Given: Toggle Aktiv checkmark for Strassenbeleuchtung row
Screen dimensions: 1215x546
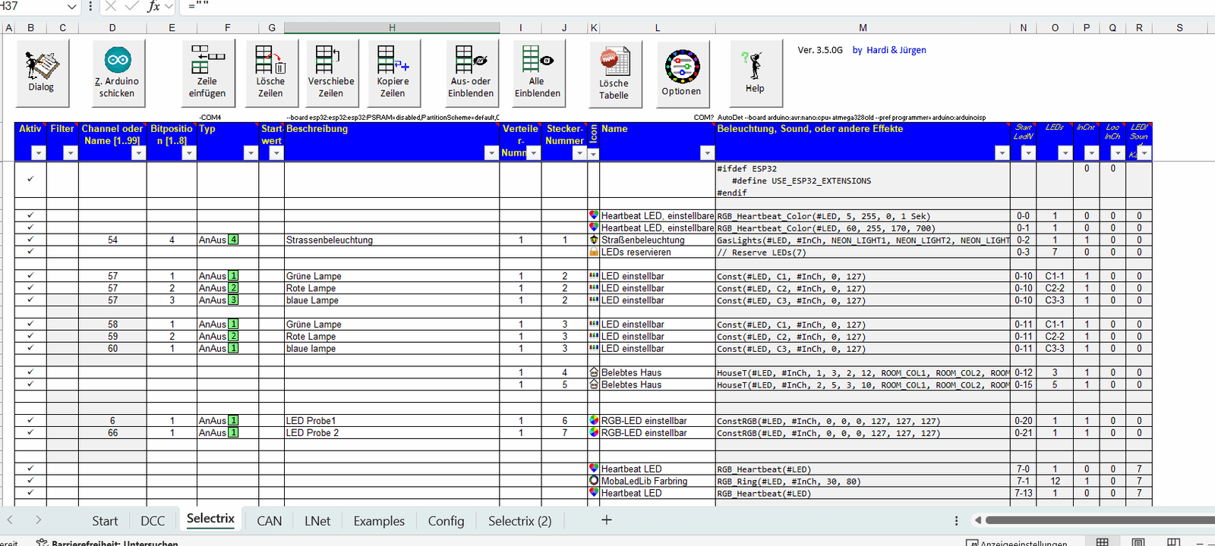Looking at the screenshot, I should pos(30,240).
